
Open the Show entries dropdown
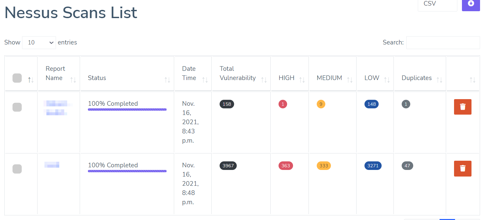pos(39,42)
